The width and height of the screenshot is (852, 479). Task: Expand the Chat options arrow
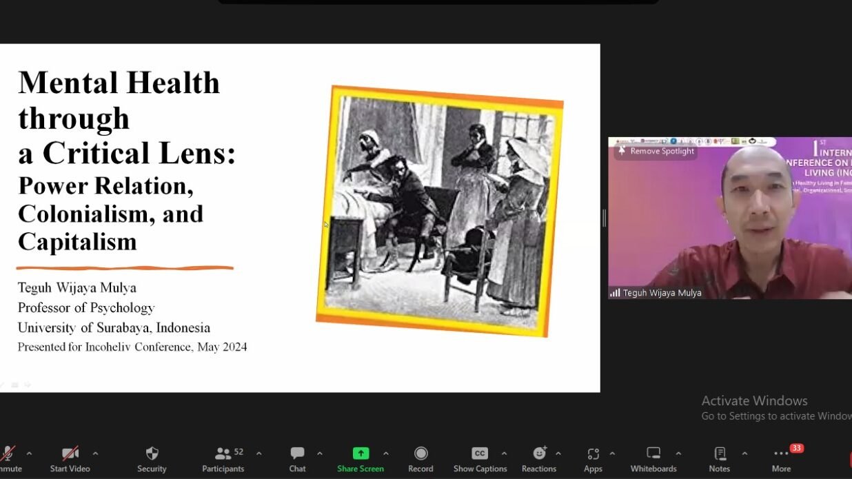click(320, 453)
